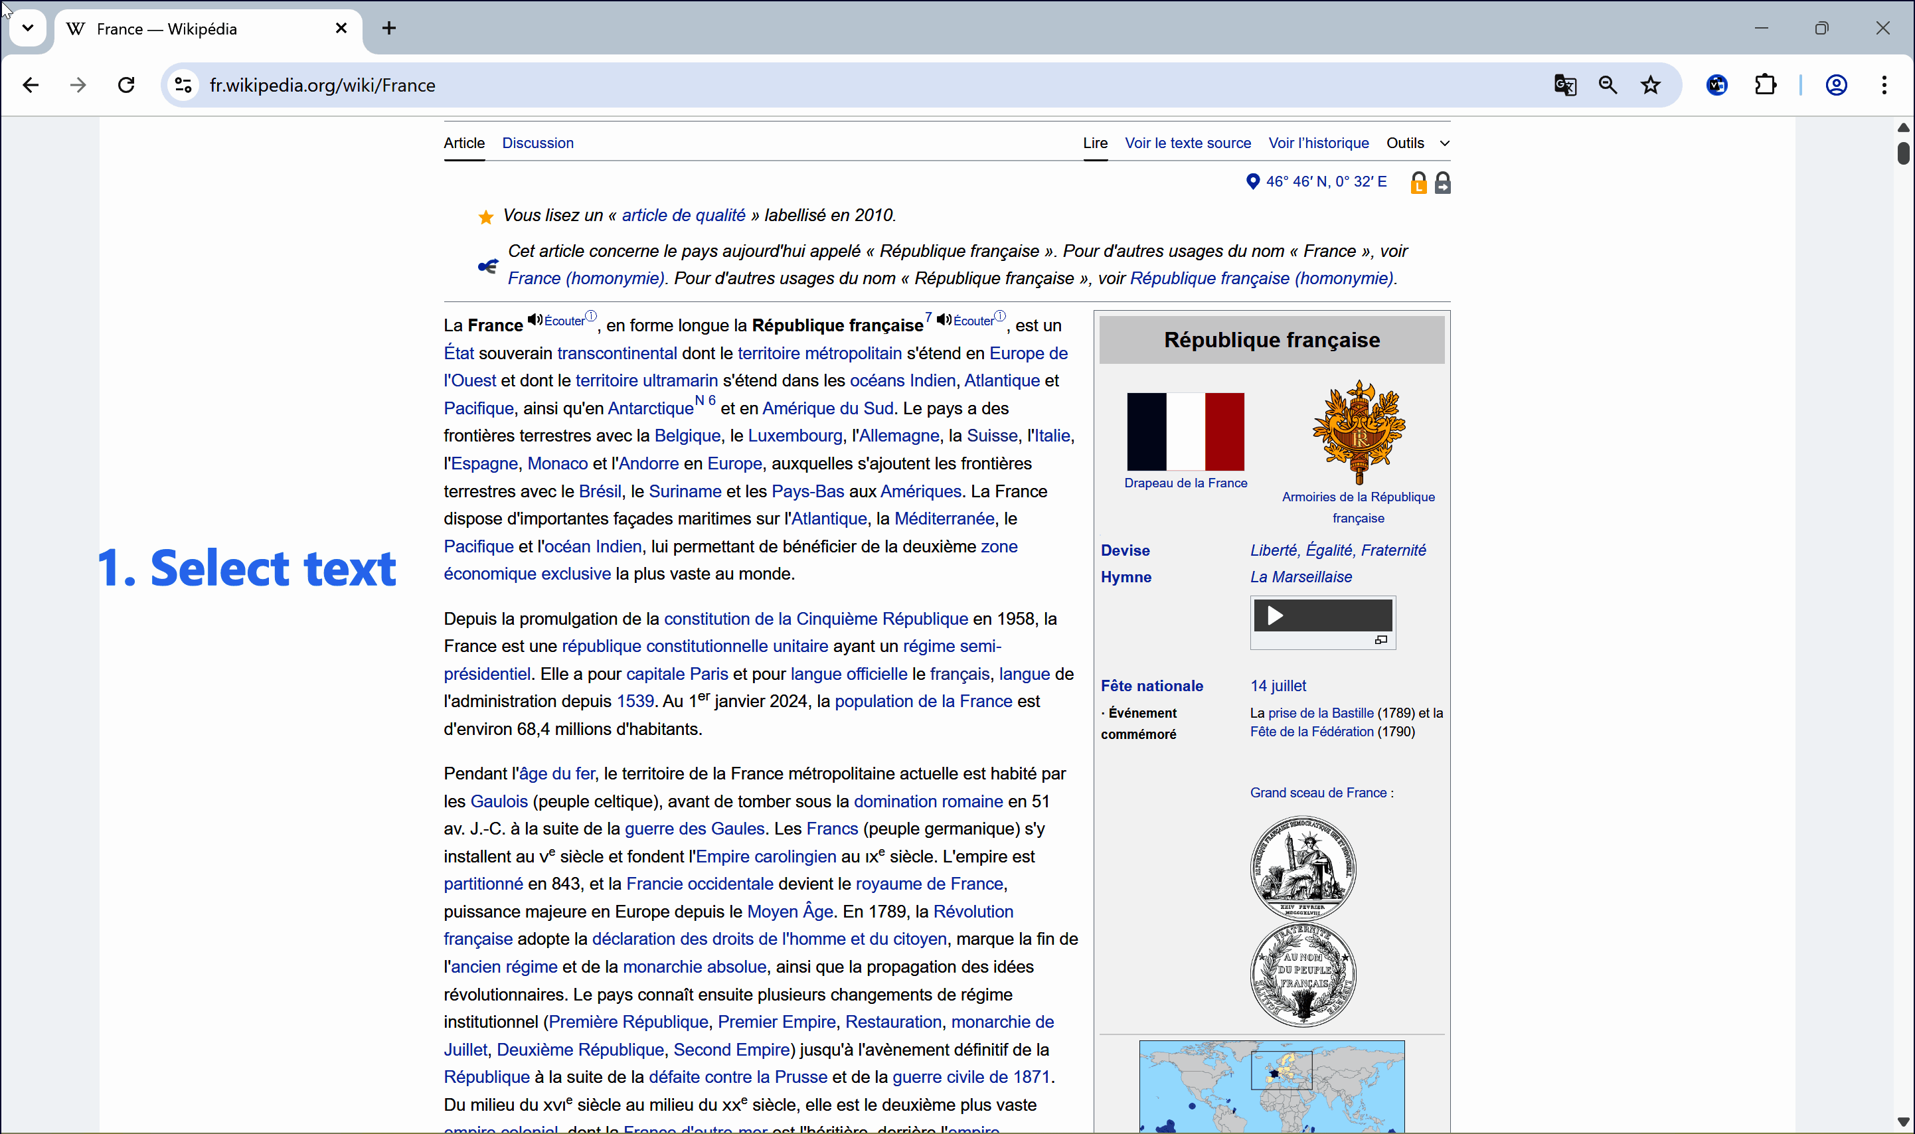Viewport: 1915px width, 1134px height.
Task: Click the disambiguation icon beside the notice
Action: (x=487, y=266)
